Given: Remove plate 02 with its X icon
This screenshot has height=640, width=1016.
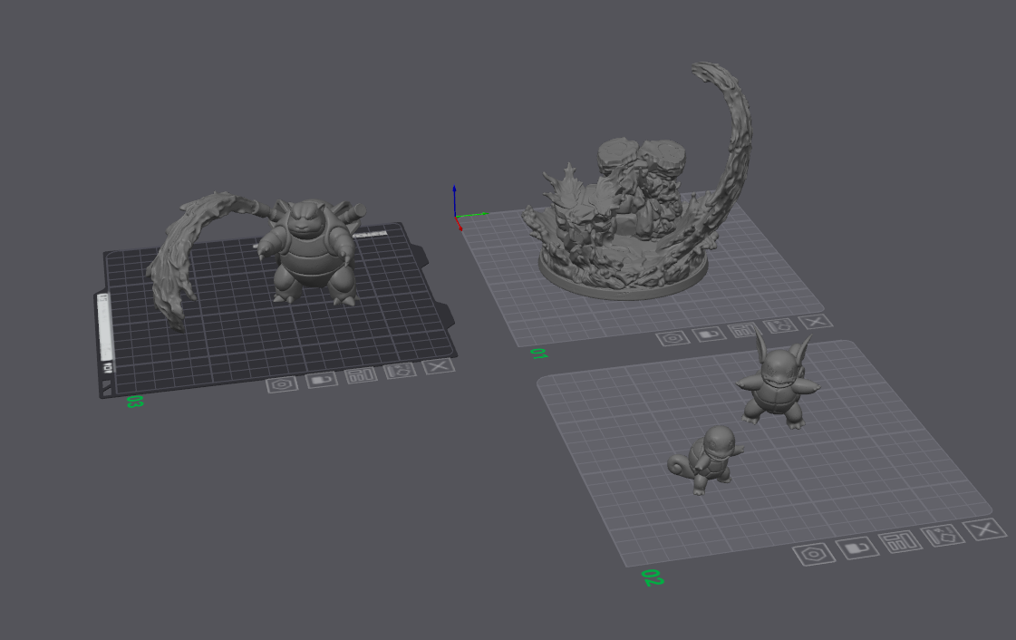Looking at the screenshot, I should pyautogui.click(x=985, y=529).
